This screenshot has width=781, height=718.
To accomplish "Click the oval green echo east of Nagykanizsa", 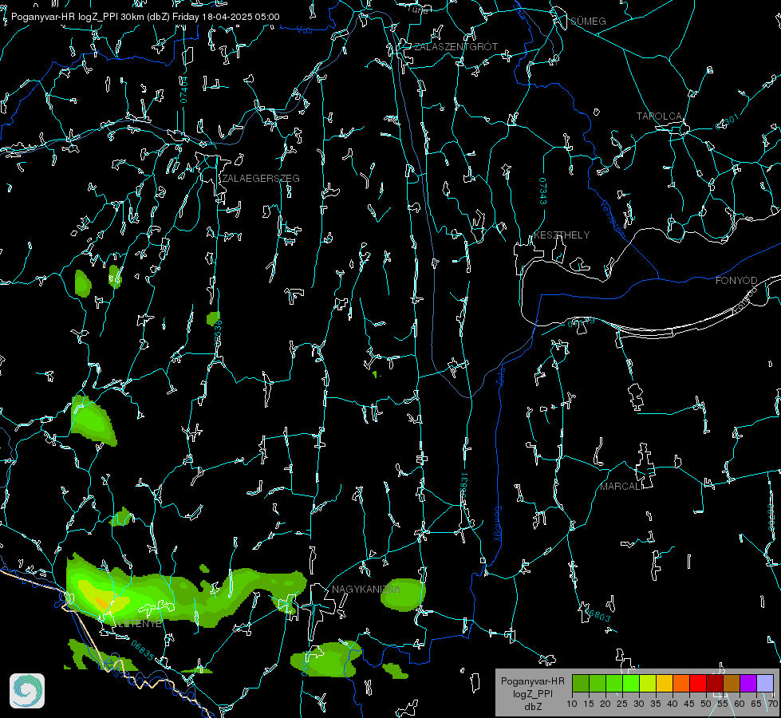I will click(402, 594).
